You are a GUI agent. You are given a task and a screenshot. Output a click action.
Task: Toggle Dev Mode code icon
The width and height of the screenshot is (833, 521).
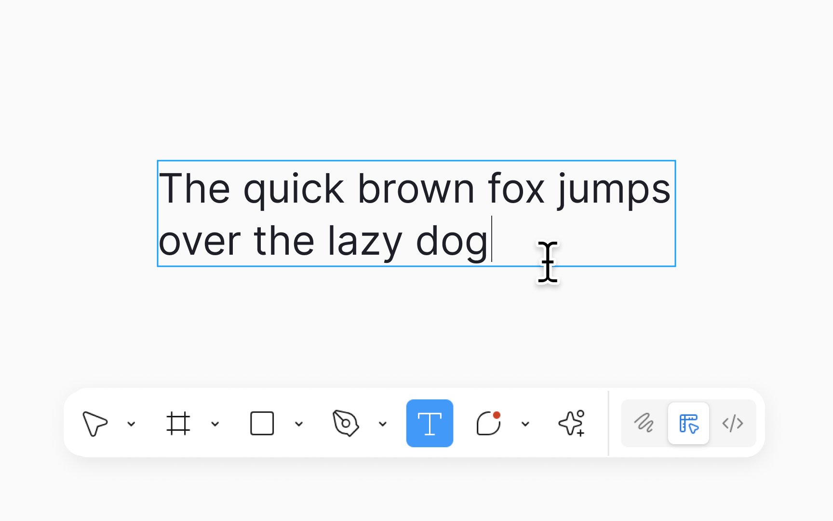[x=733, y=424]
